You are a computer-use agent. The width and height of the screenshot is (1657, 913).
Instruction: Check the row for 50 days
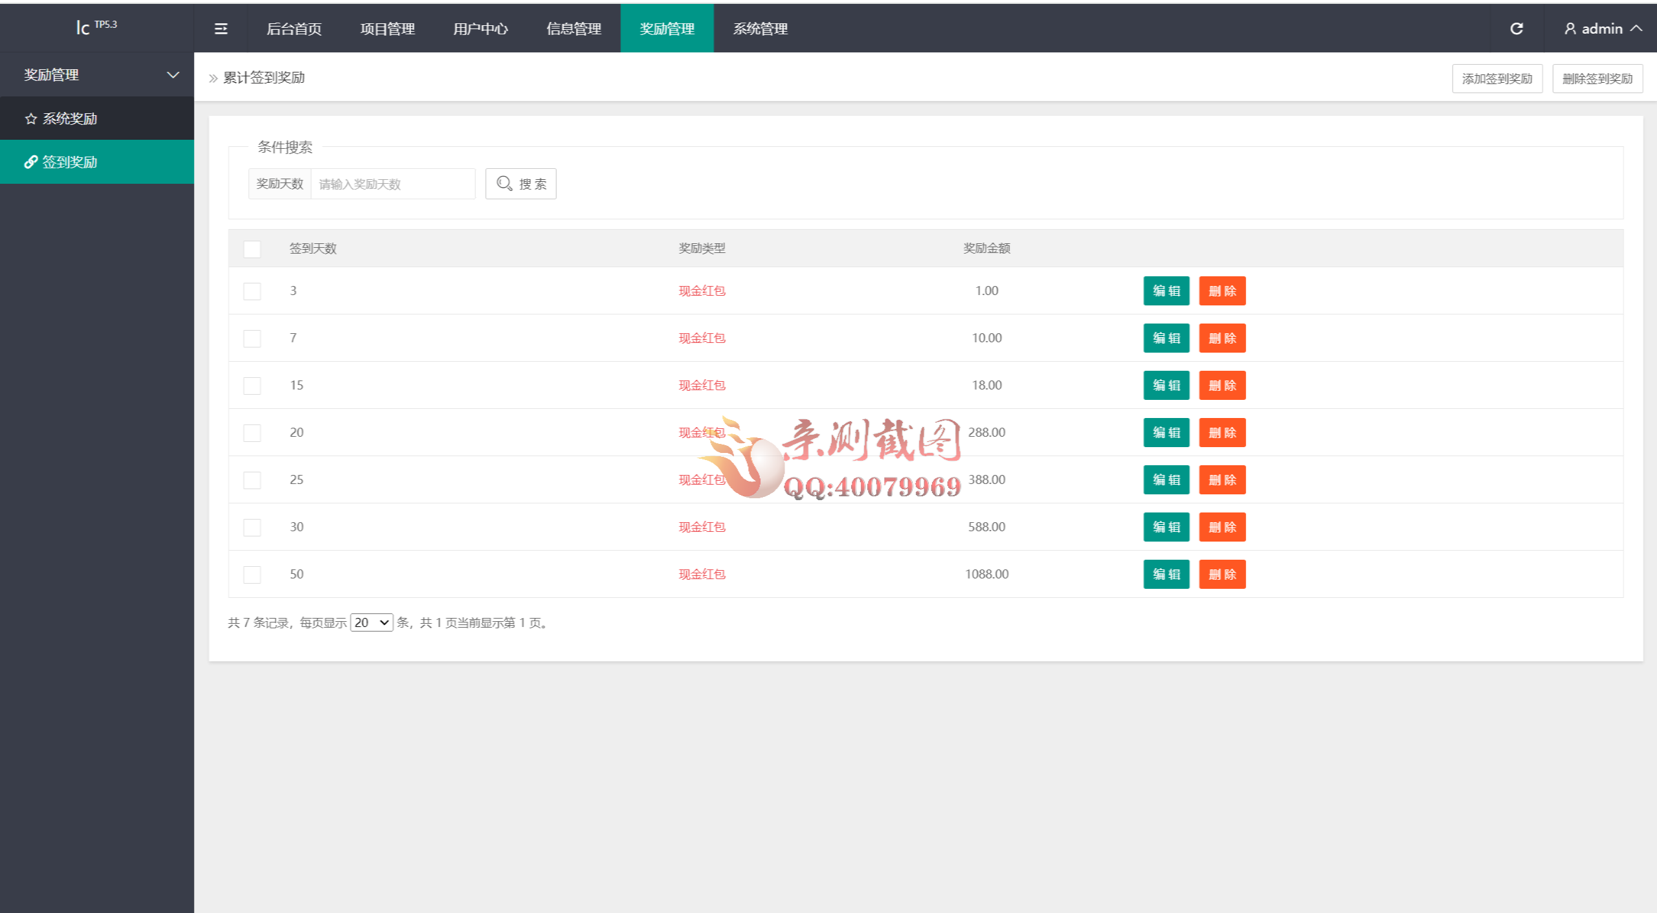tap(252, 575)
